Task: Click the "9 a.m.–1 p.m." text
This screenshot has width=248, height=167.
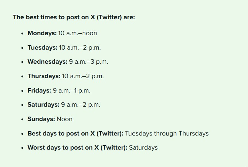Action: pos(72,90)
